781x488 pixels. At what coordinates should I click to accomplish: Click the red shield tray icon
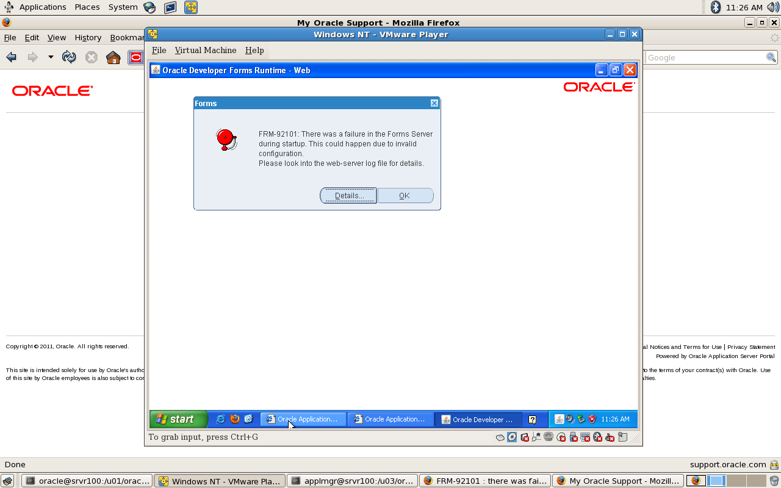click(592, 419)
